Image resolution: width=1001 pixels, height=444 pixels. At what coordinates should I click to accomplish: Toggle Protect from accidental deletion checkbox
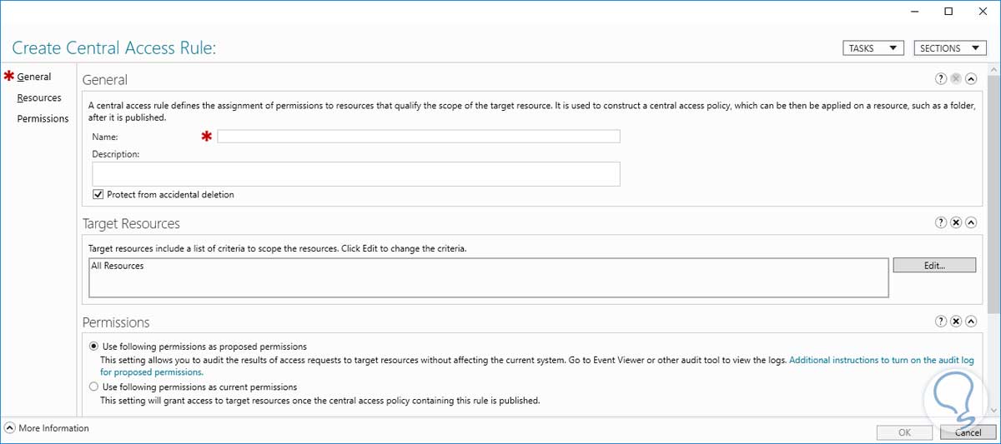click(98, 195)
